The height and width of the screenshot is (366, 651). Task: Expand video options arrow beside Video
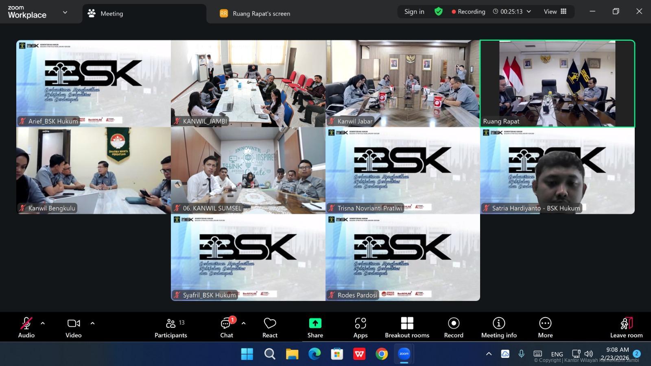point(92,323)
